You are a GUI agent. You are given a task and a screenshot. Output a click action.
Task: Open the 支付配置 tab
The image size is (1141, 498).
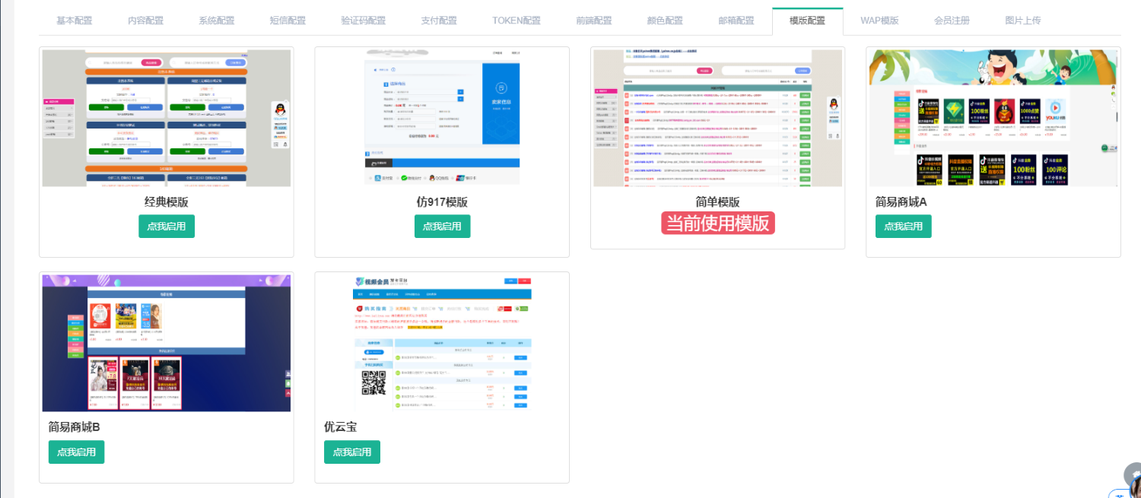(x=439, y=21)
